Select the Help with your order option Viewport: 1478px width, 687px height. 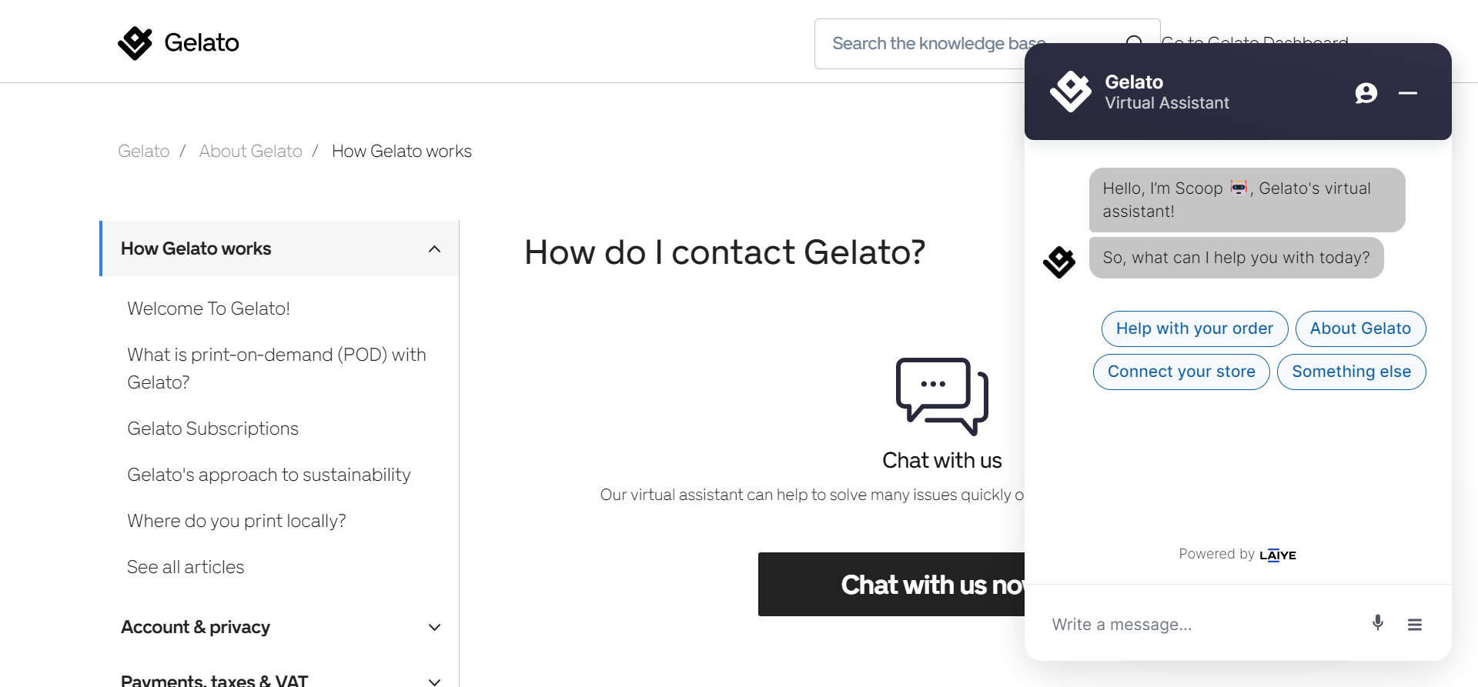coord(1194,328)
